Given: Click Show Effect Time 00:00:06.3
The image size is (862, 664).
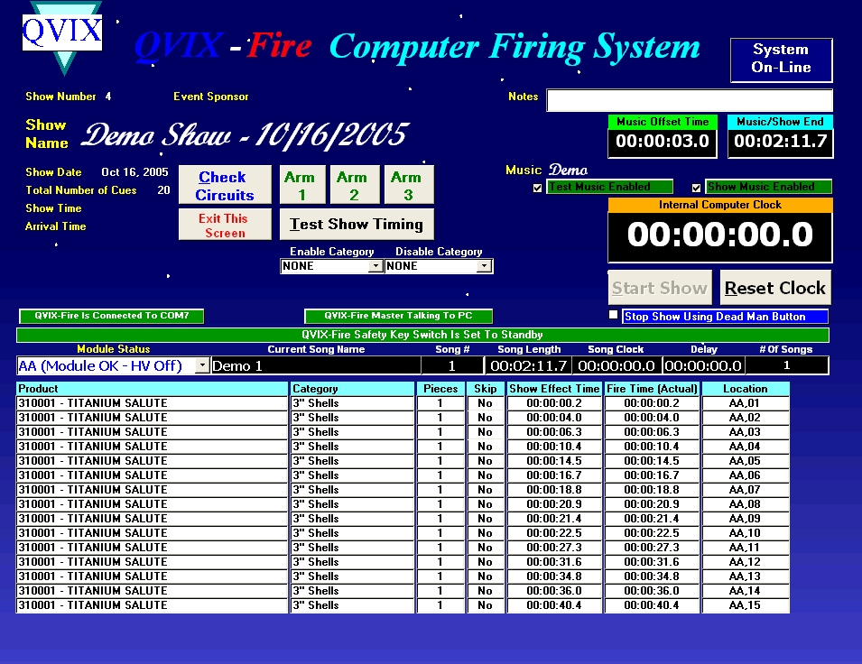Looking at the screenshot, I should click(554, 432).
